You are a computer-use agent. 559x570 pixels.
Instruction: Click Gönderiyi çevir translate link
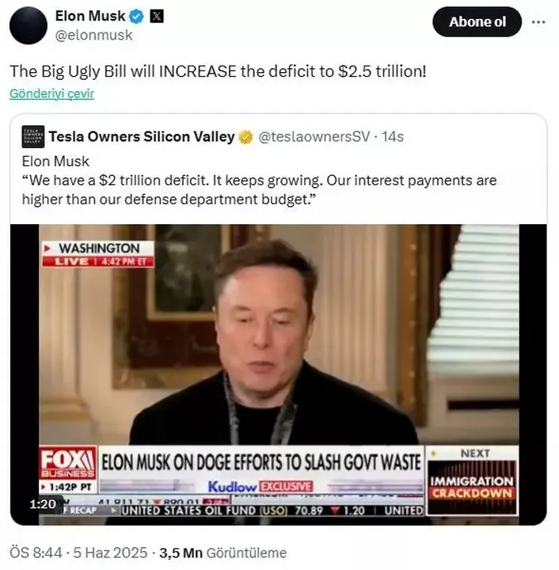coord(51,93)
